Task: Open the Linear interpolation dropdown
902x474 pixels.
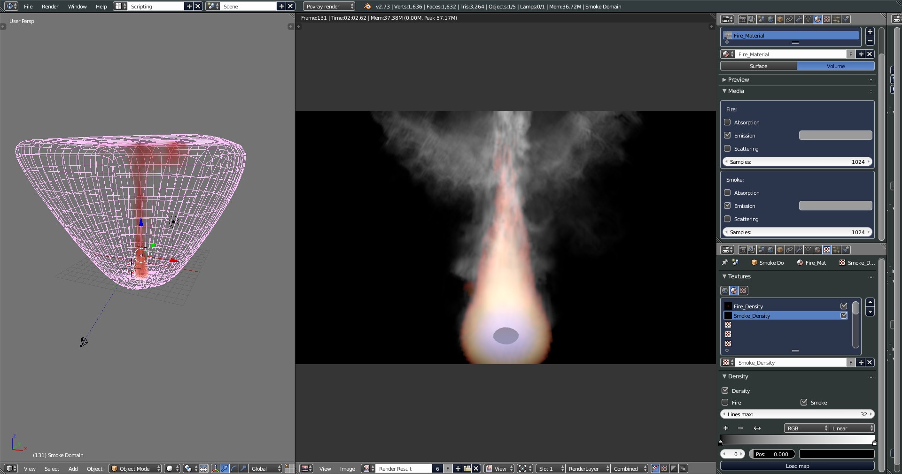Action: pos(852,428)
